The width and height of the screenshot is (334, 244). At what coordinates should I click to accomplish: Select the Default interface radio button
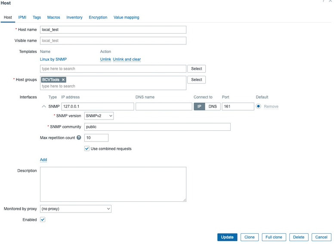click(x=259, y=106)
